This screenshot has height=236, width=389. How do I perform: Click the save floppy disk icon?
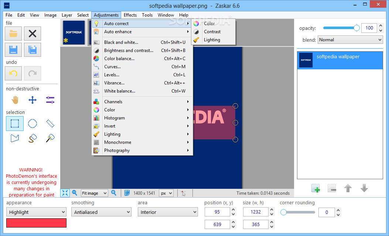[13, 50]
